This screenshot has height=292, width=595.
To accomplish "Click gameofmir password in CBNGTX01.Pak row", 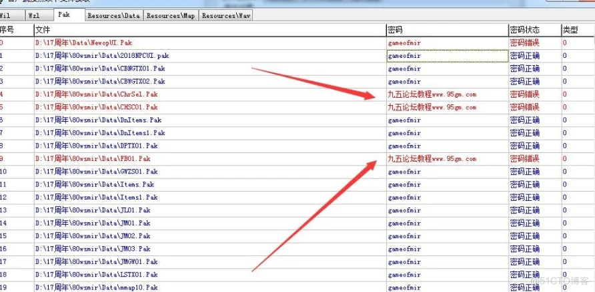I will [x=404, y=69].
